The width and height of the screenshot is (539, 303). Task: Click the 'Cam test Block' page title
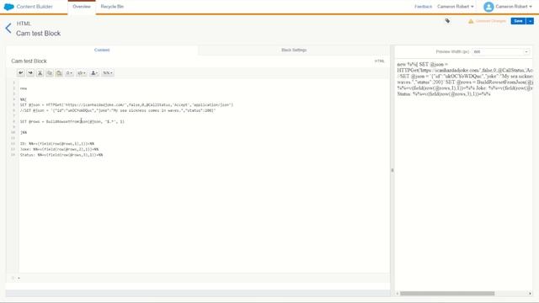(38, 34)
